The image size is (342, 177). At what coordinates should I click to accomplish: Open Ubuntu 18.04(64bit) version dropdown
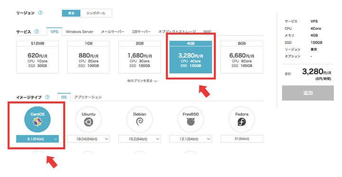(x=88, y=139)
